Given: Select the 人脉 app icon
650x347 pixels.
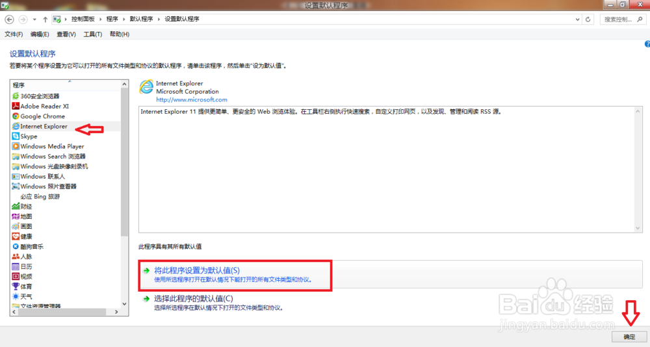Looking at the screenshot, I should [16, 256].
